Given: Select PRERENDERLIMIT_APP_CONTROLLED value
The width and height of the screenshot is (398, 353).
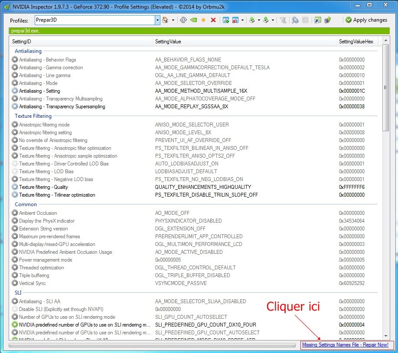Looking at the screenshot, I should [199, 236].
